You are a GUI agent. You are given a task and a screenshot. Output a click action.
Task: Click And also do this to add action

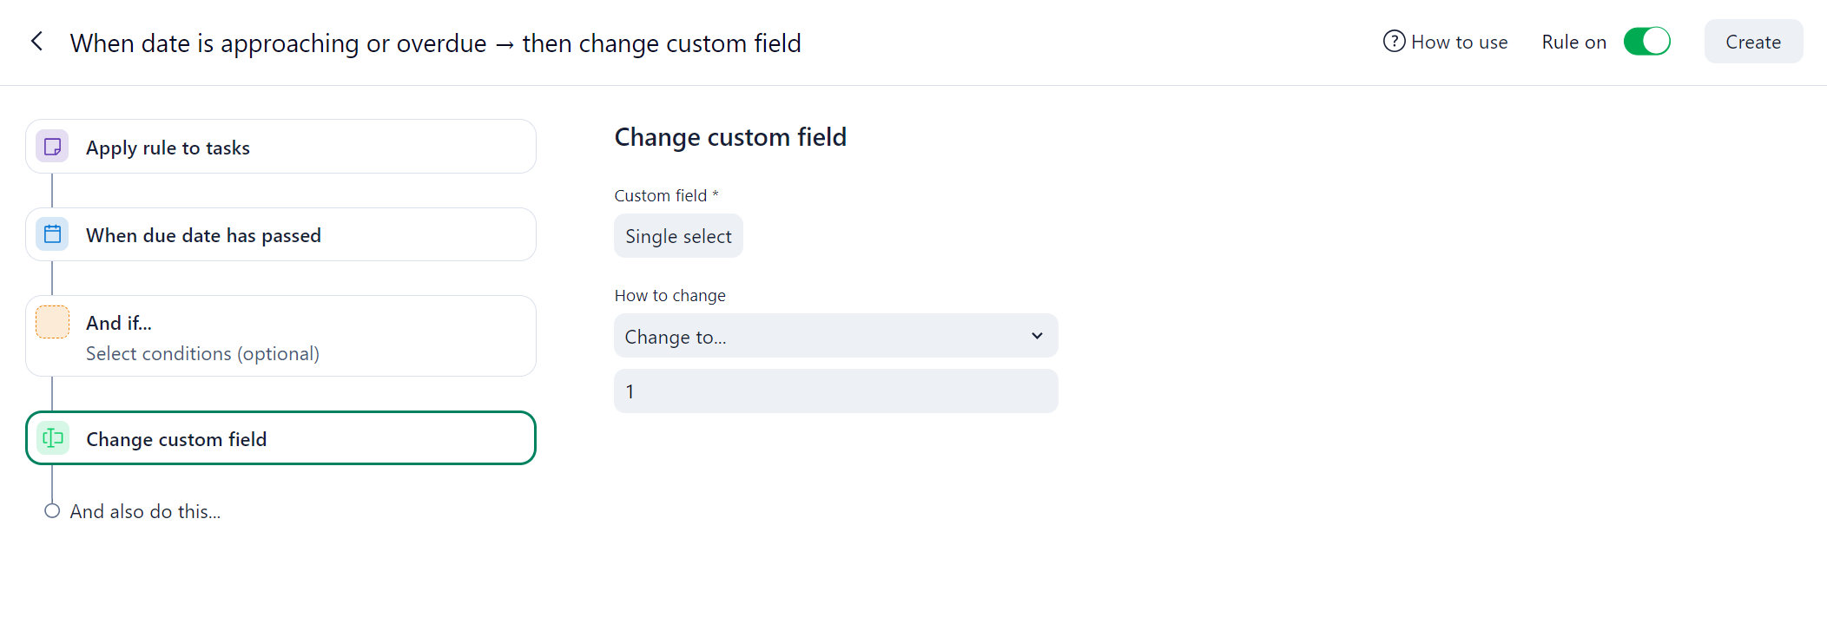tap(145, 512)
